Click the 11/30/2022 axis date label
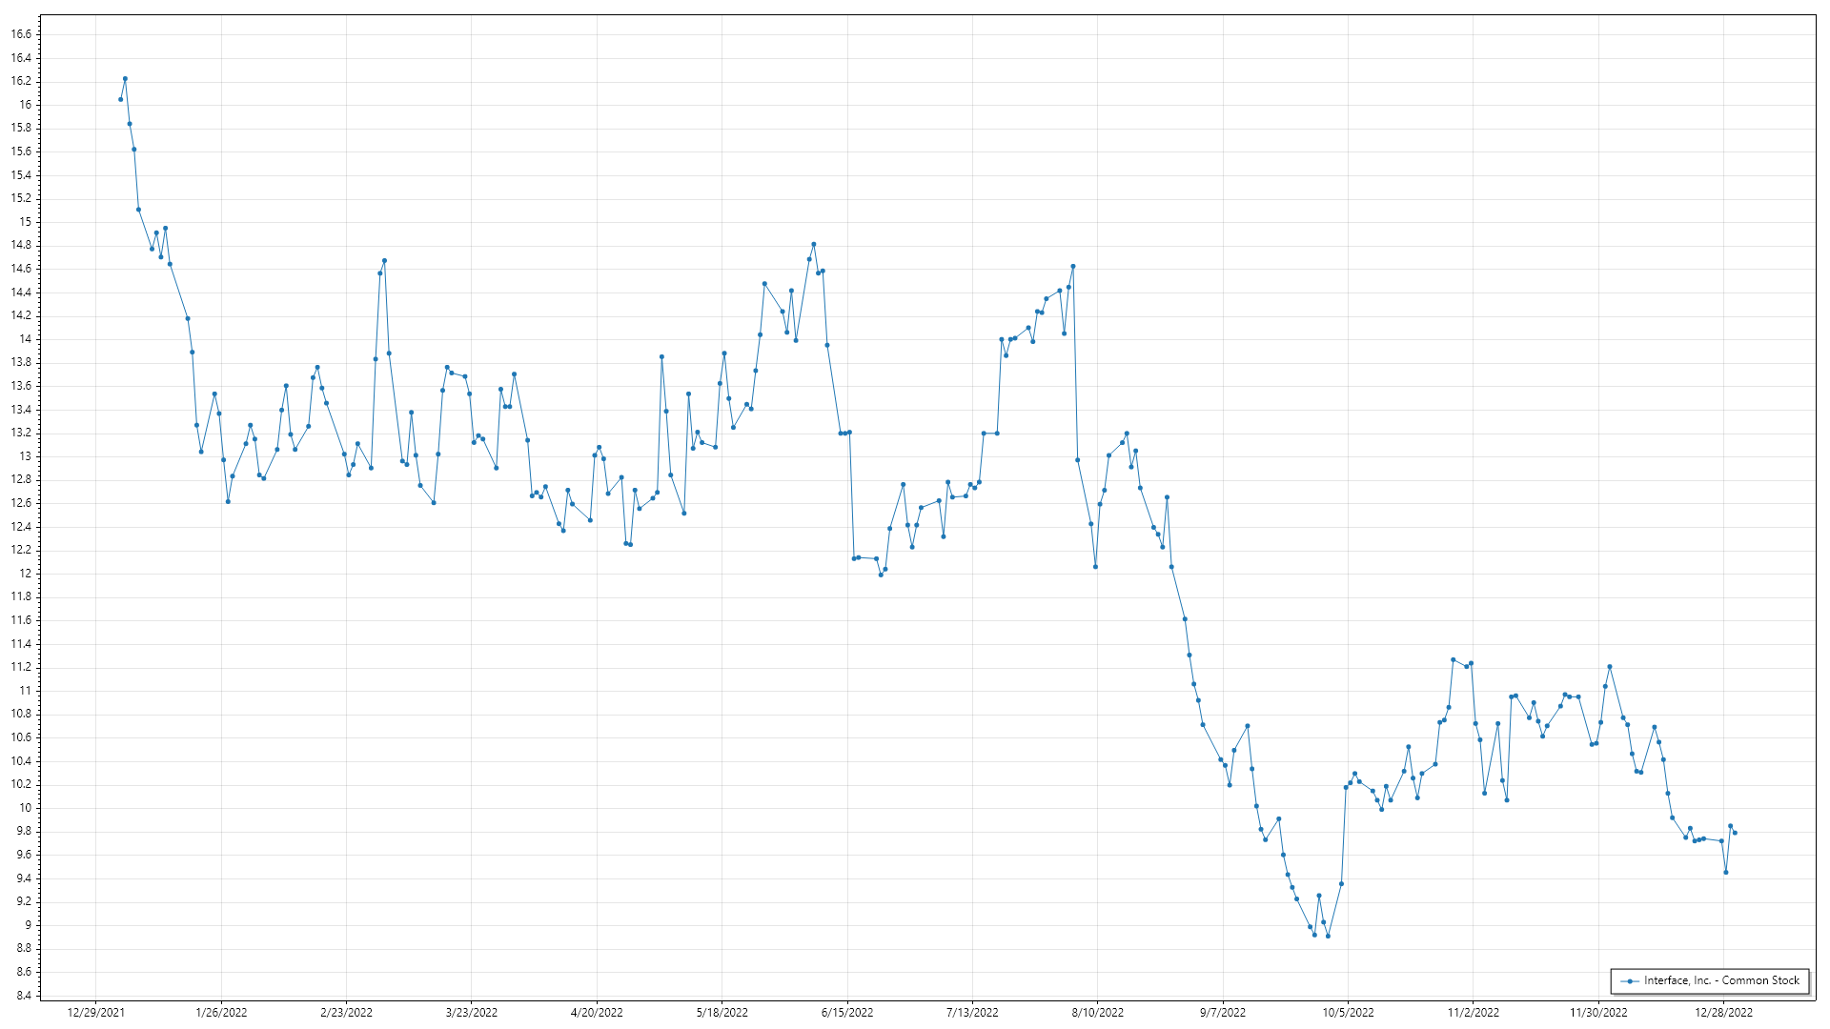Image resolution: width=1830 pixels, height=1029 pixels. tap(1598, 1013)
